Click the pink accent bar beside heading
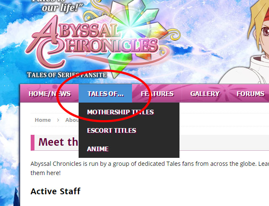The width and height of the screenshot is (269, 206). pos(33,143)
